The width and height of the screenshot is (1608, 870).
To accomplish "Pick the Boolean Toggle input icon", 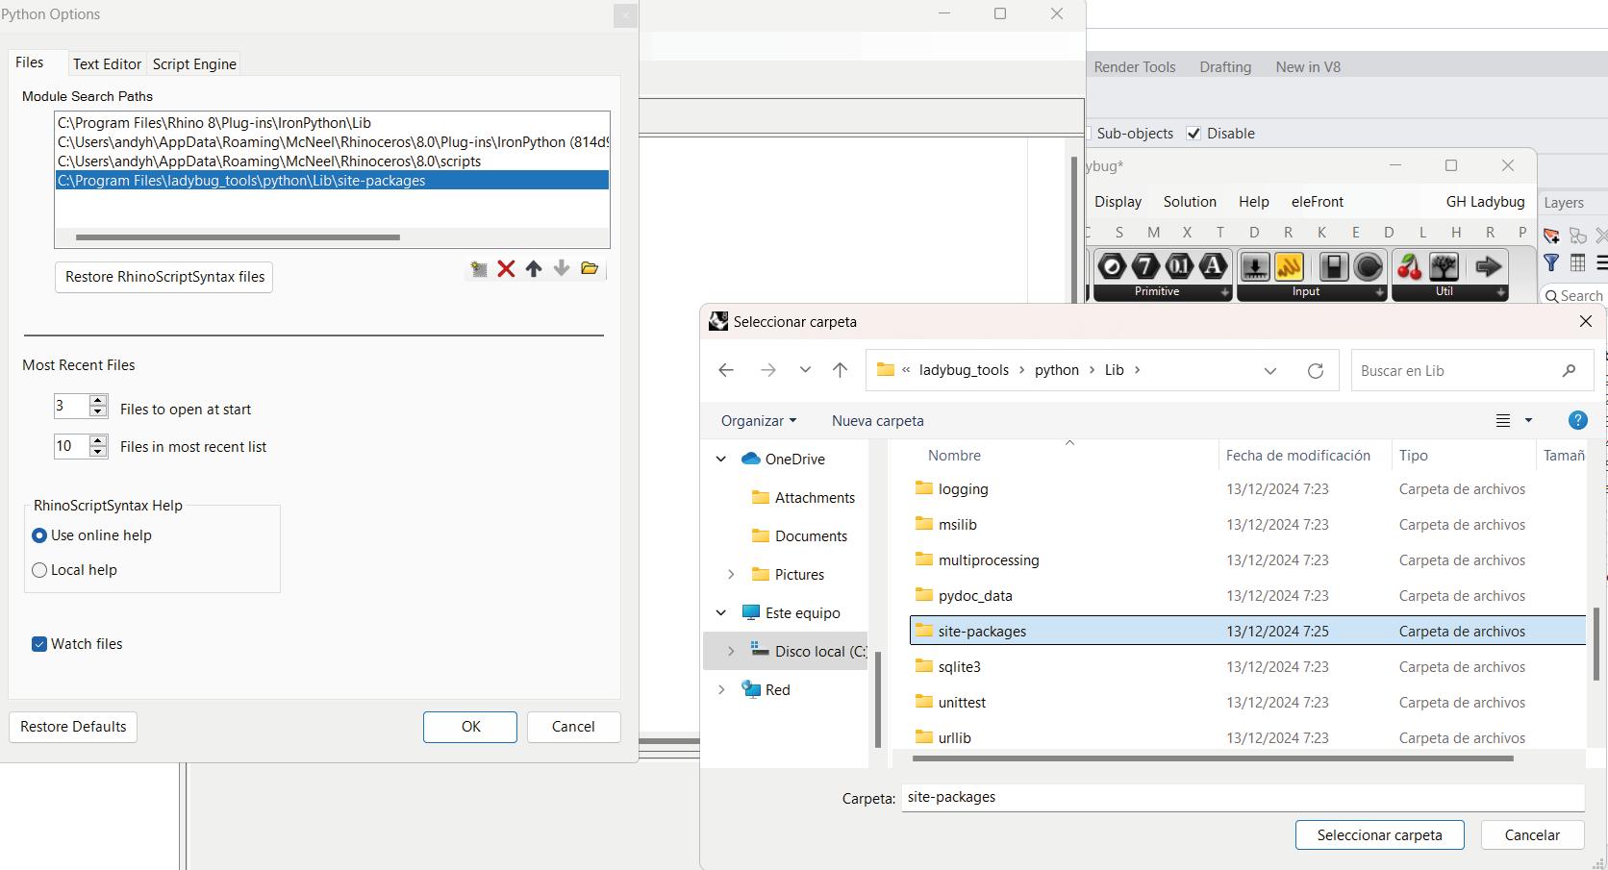I will [1334, 266].
